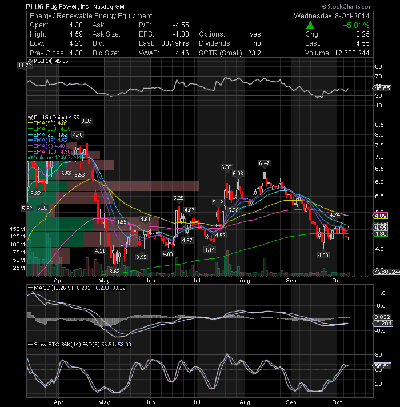This screenshot has height=407, width=400.
Task: Click the SCTR (Small) value 23.2
Action: click(x=254, y=53)
